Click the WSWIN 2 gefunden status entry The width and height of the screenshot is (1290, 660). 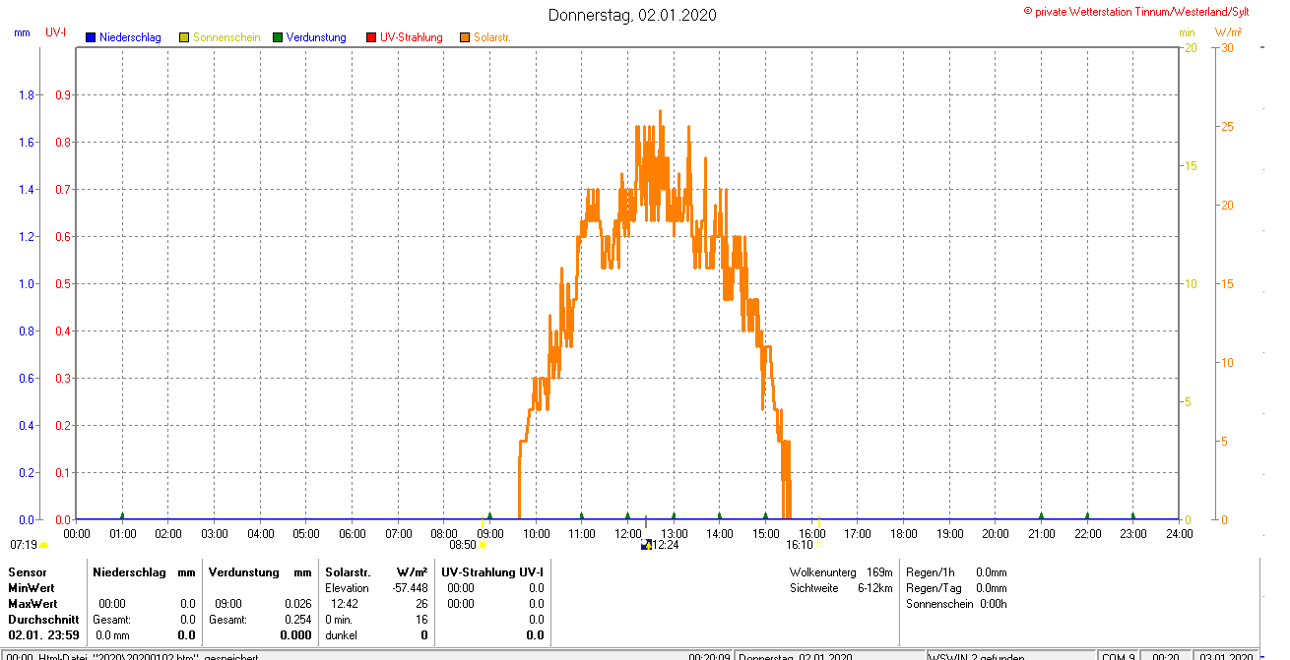point(977,656)
